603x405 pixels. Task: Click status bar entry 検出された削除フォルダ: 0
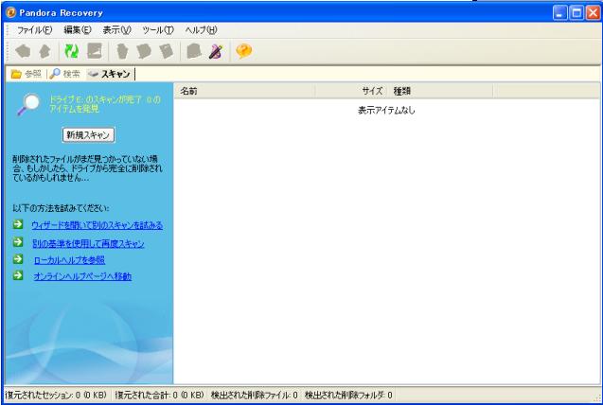point(348,395)
